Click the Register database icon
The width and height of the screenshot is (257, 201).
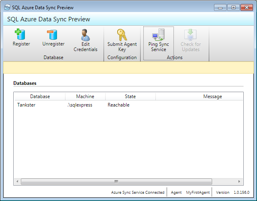click(21, 35)
